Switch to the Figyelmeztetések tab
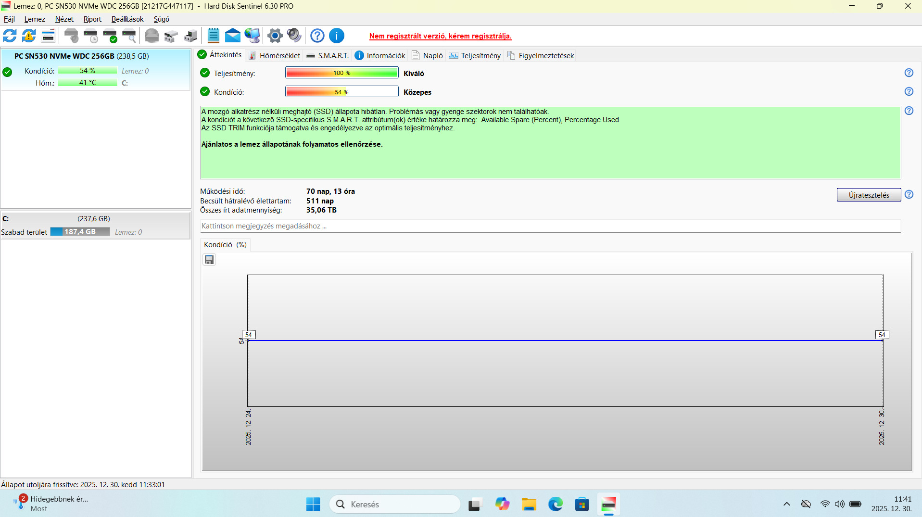Image resolution: width=922 pixels, height=517 pixels. (541, 56)
